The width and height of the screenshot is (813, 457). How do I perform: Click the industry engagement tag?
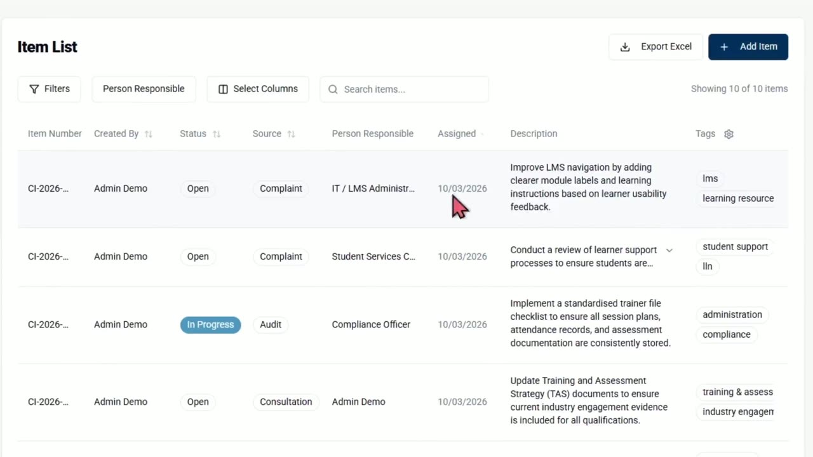pyautogui.click(x=736, y=412)
